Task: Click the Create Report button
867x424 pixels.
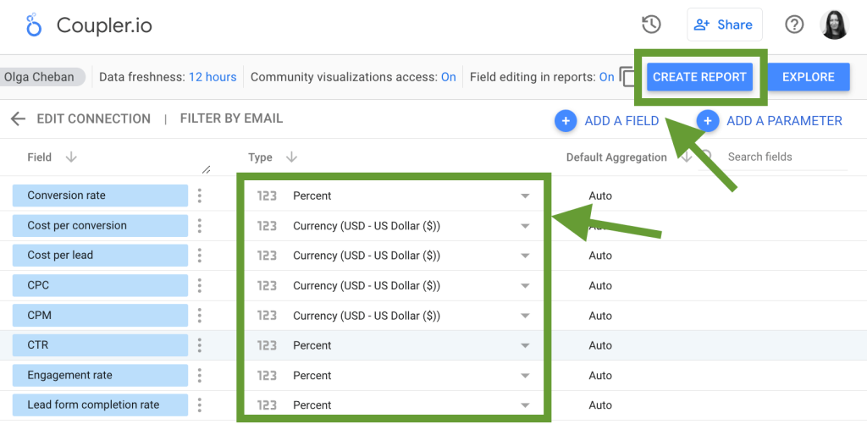Action: click(699, 77)
